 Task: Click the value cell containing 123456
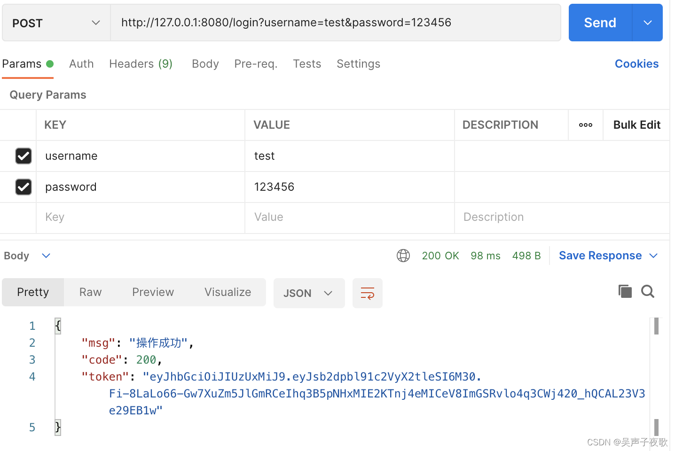350,187
